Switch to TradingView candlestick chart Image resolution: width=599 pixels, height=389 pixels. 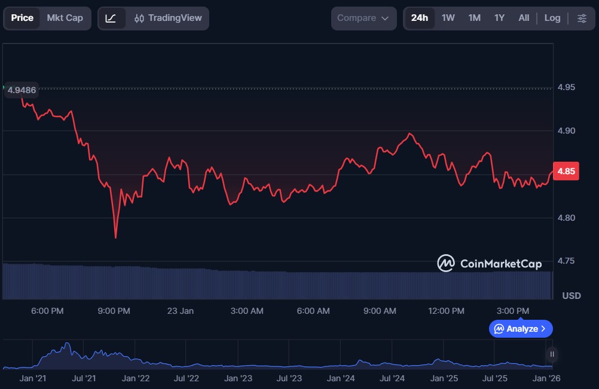pyautogui.click(x=168, y=18)
